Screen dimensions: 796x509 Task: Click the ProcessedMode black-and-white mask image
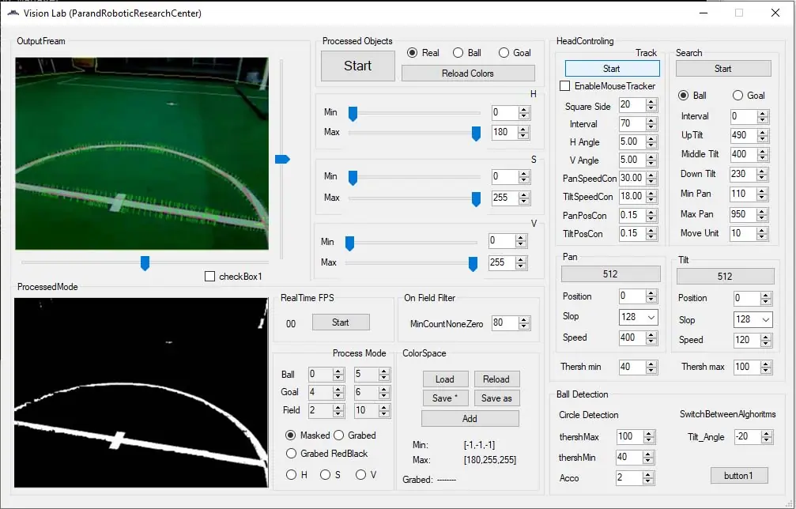tap(141, 392)
